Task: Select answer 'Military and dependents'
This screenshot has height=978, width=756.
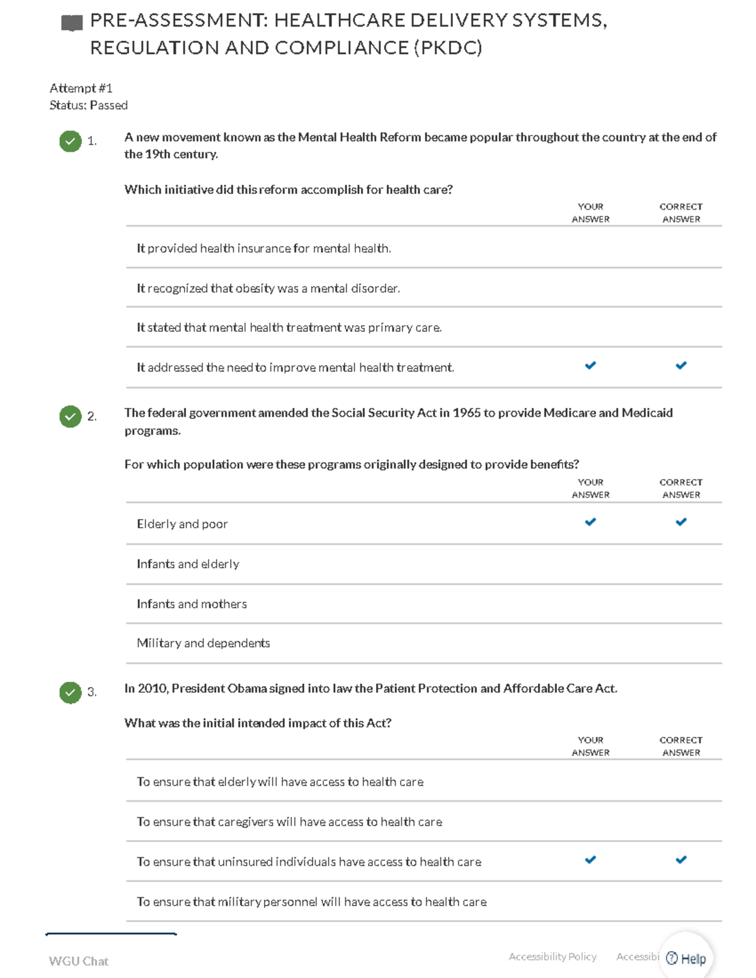Action: tap(424, 643)
